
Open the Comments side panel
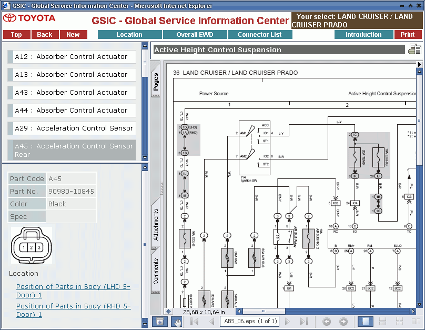156,271
